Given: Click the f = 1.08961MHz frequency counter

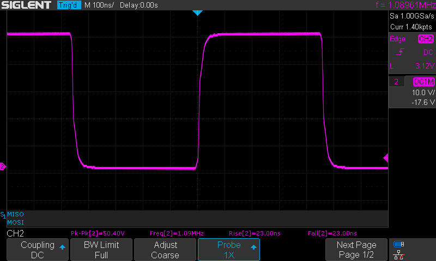Looking at the screenshot, I should (x=405, y=5).
